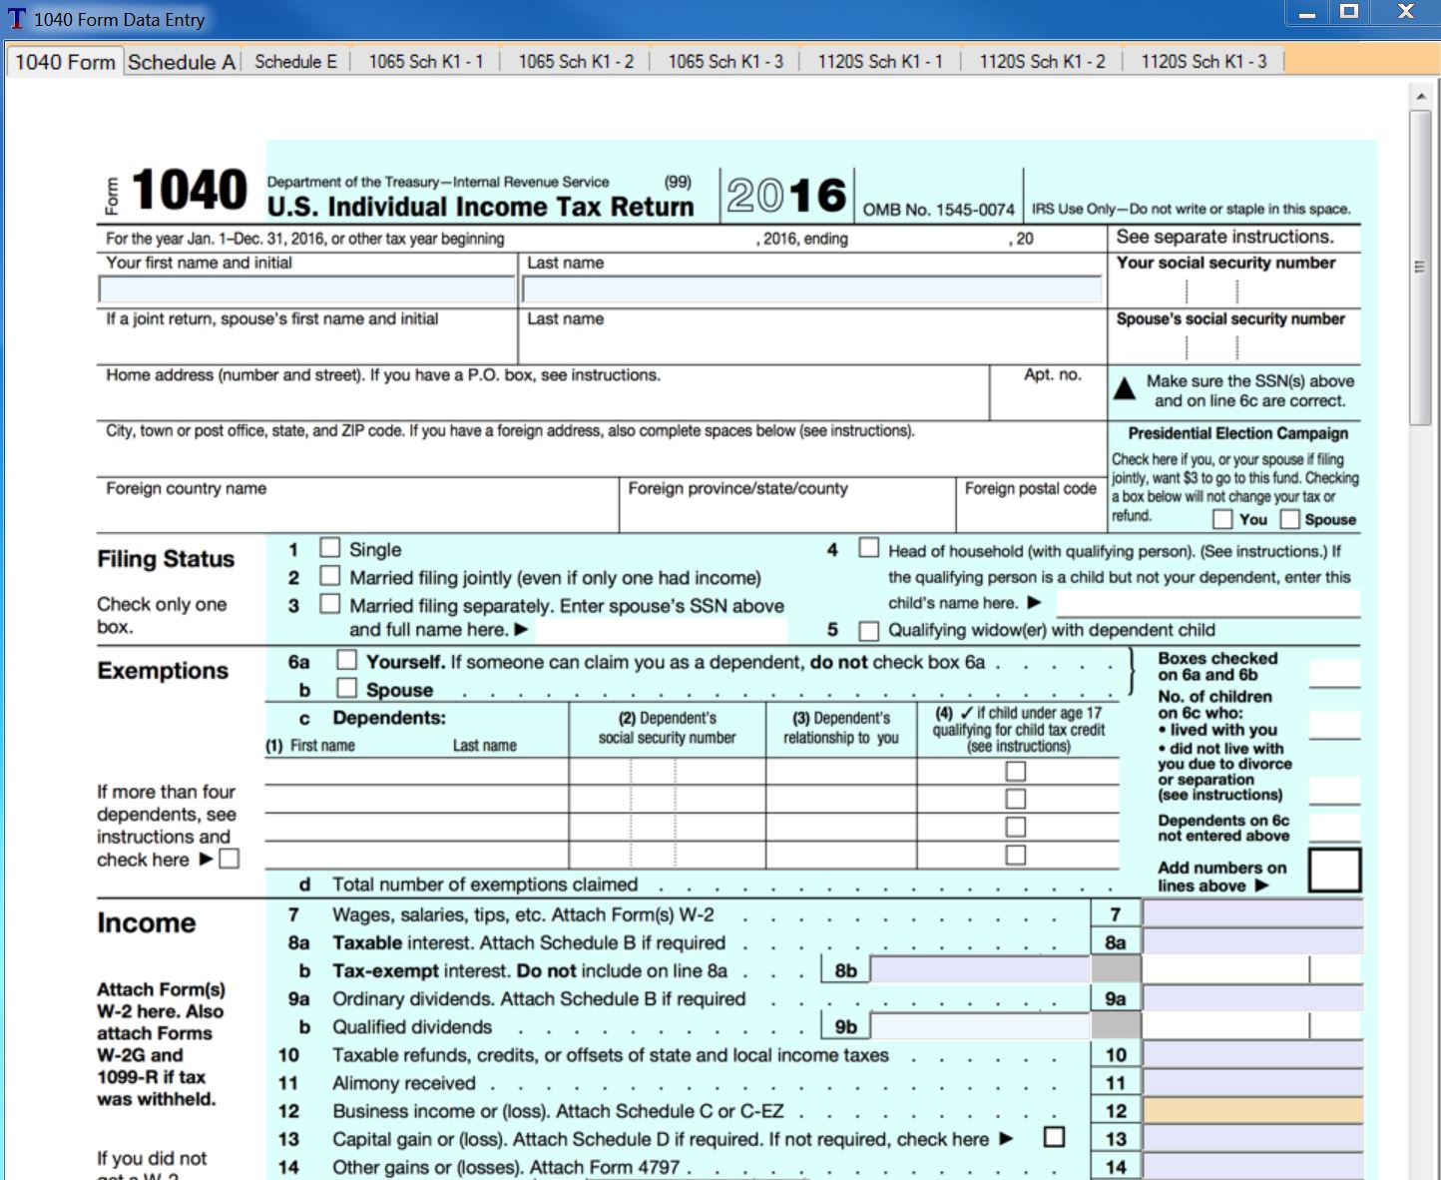
Task: Check Married filing separately box
Action: click(x=329, y=604)
